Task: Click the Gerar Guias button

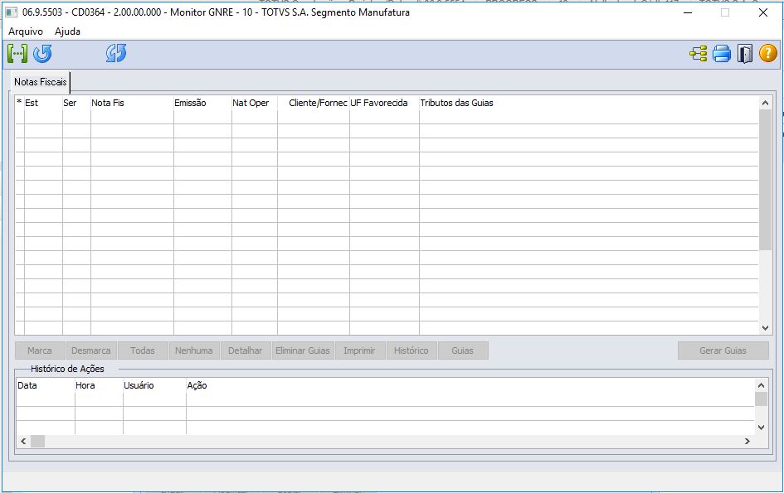Action: (723, 350)
